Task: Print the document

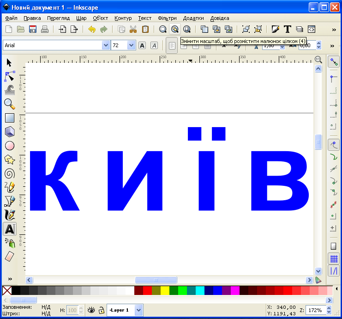Action: click(45, 29)
